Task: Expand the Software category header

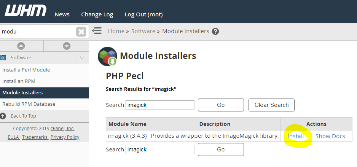Action: (x=21, y=58)
